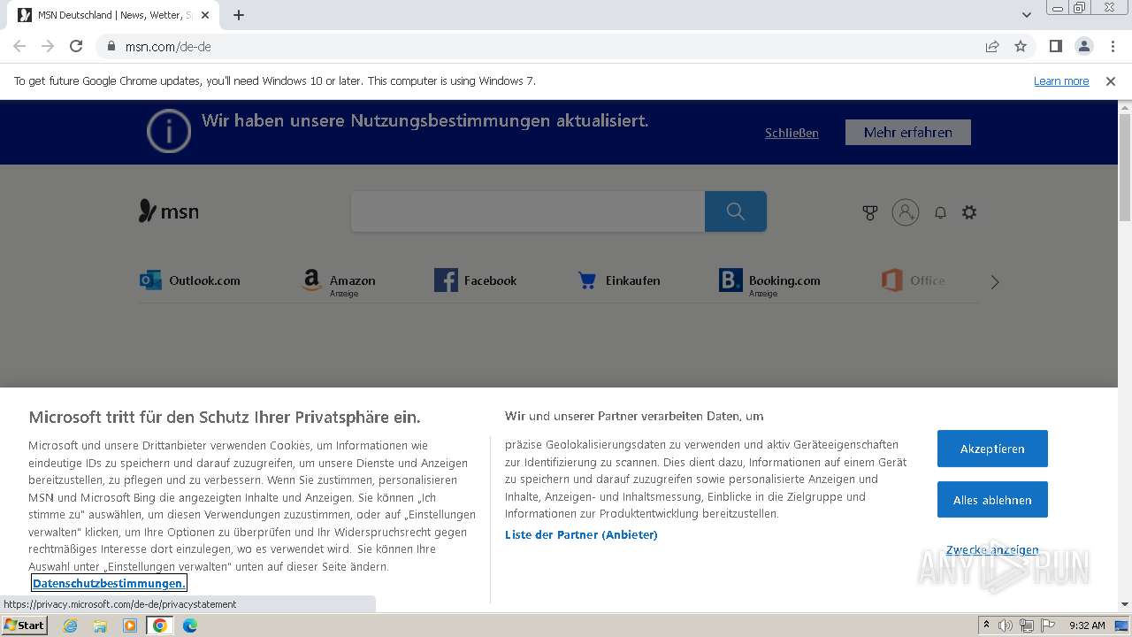Click the volume speaker tray icon
This screenshot has height=637, width=1132.
pyautogui.click(x=1006, y=625)
